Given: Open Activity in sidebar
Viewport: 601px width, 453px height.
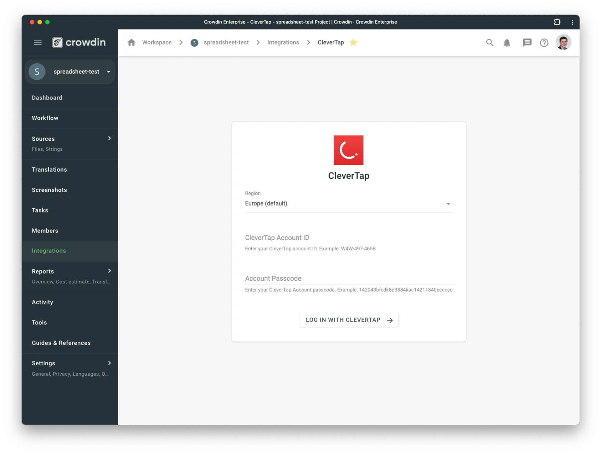Looking at the screenshot, I should coord(70,302).
